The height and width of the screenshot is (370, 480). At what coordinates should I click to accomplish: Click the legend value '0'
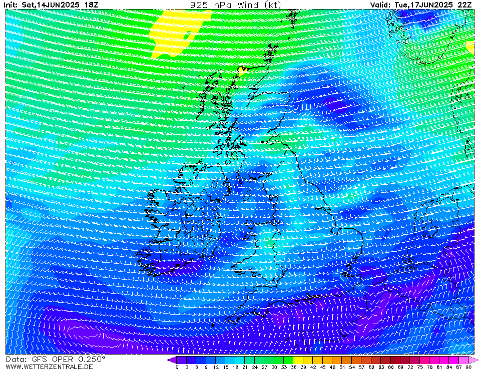(177, 367)
